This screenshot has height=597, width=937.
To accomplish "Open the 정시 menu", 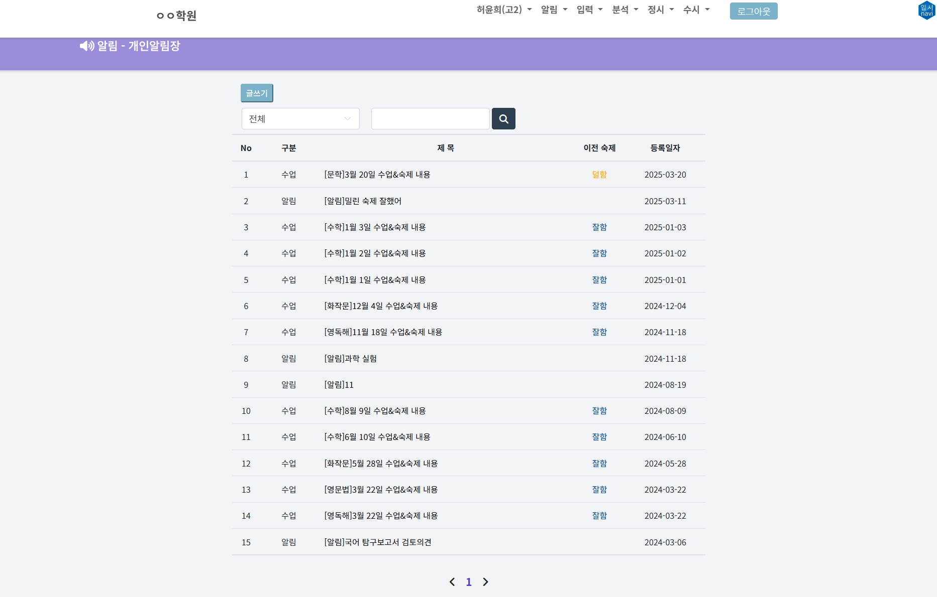I will [x=661, y=10].
